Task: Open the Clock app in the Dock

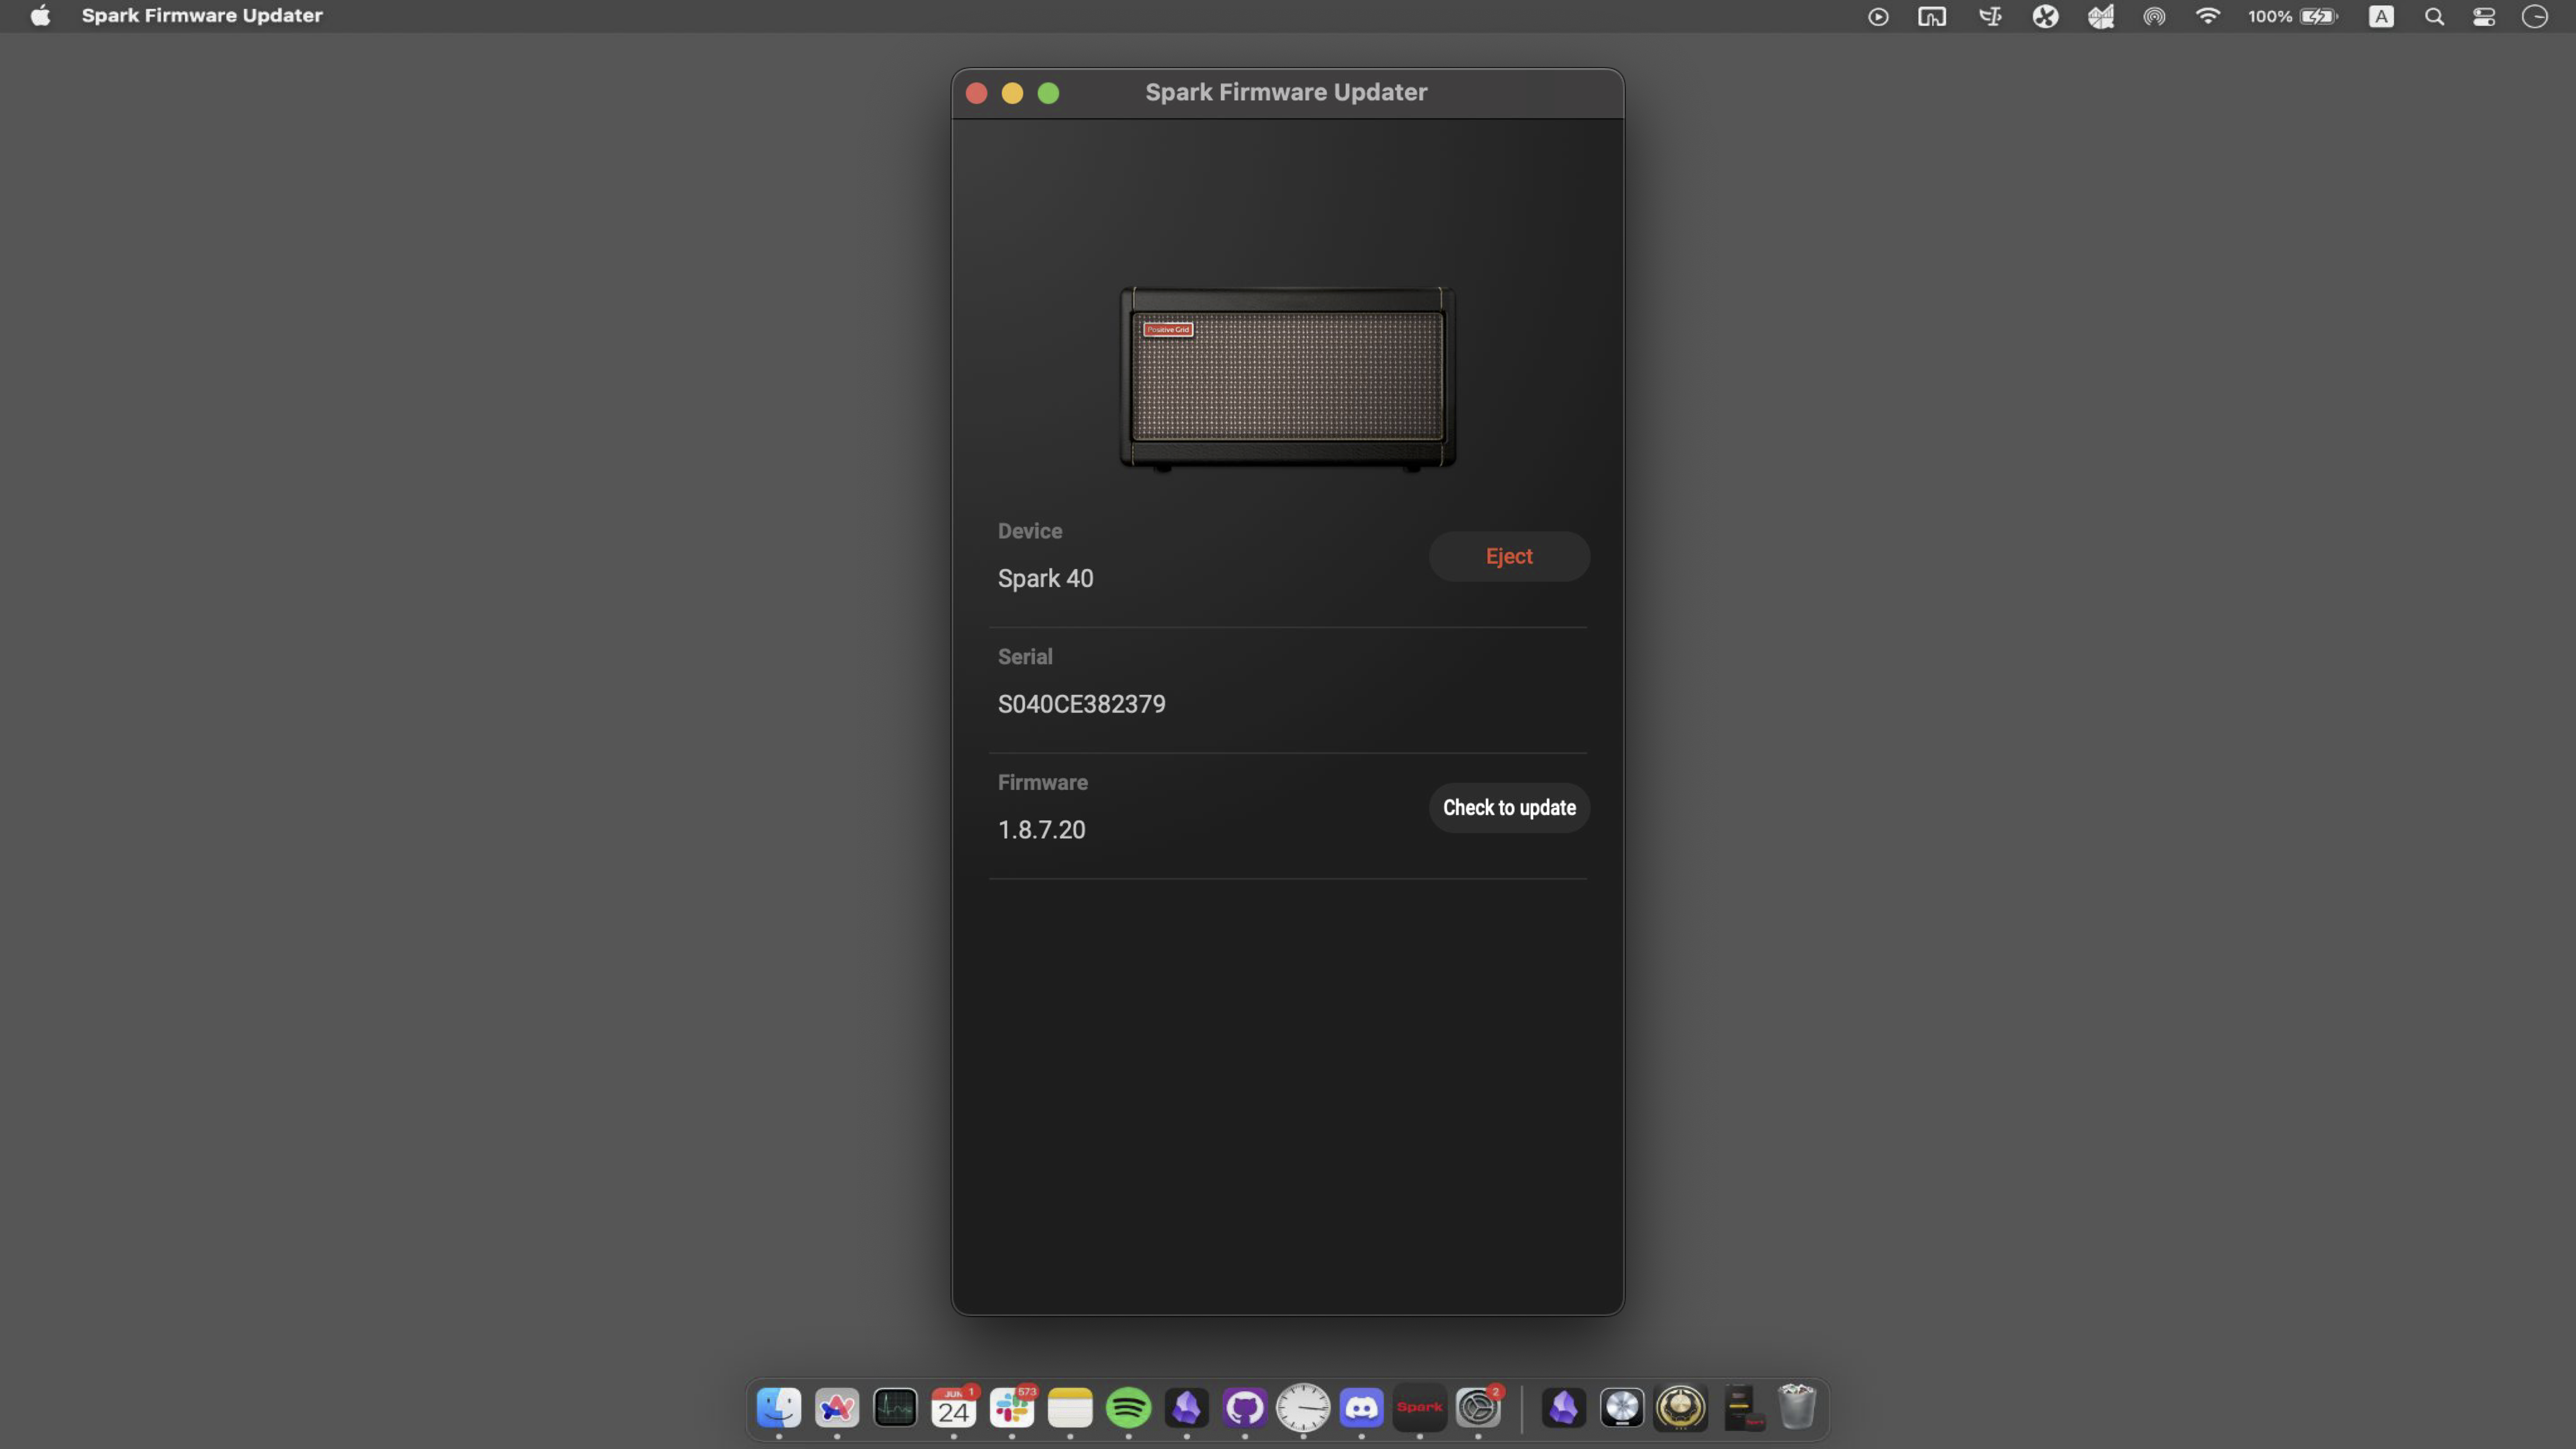Action: (1303, 1408)
